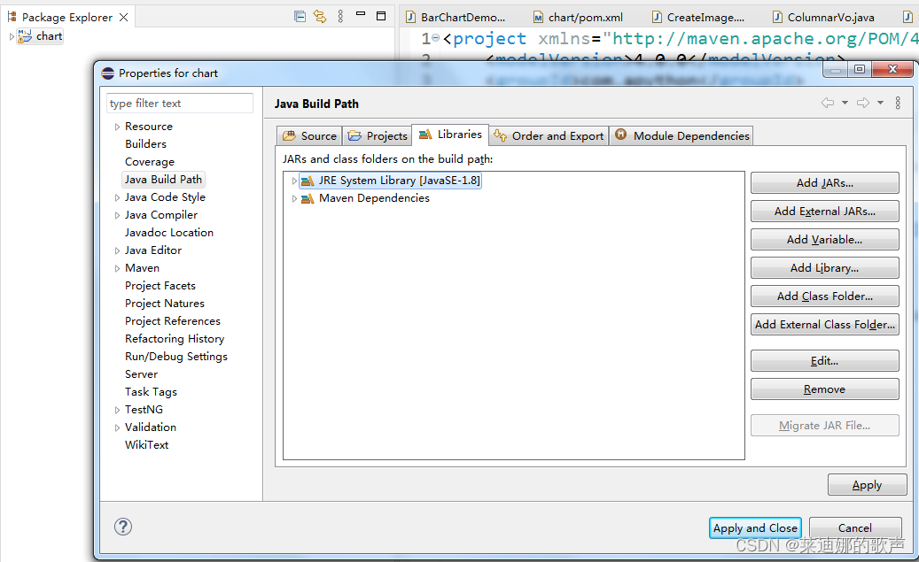
Task: Expand the chart project in Package Explorer
Action: 12,36
